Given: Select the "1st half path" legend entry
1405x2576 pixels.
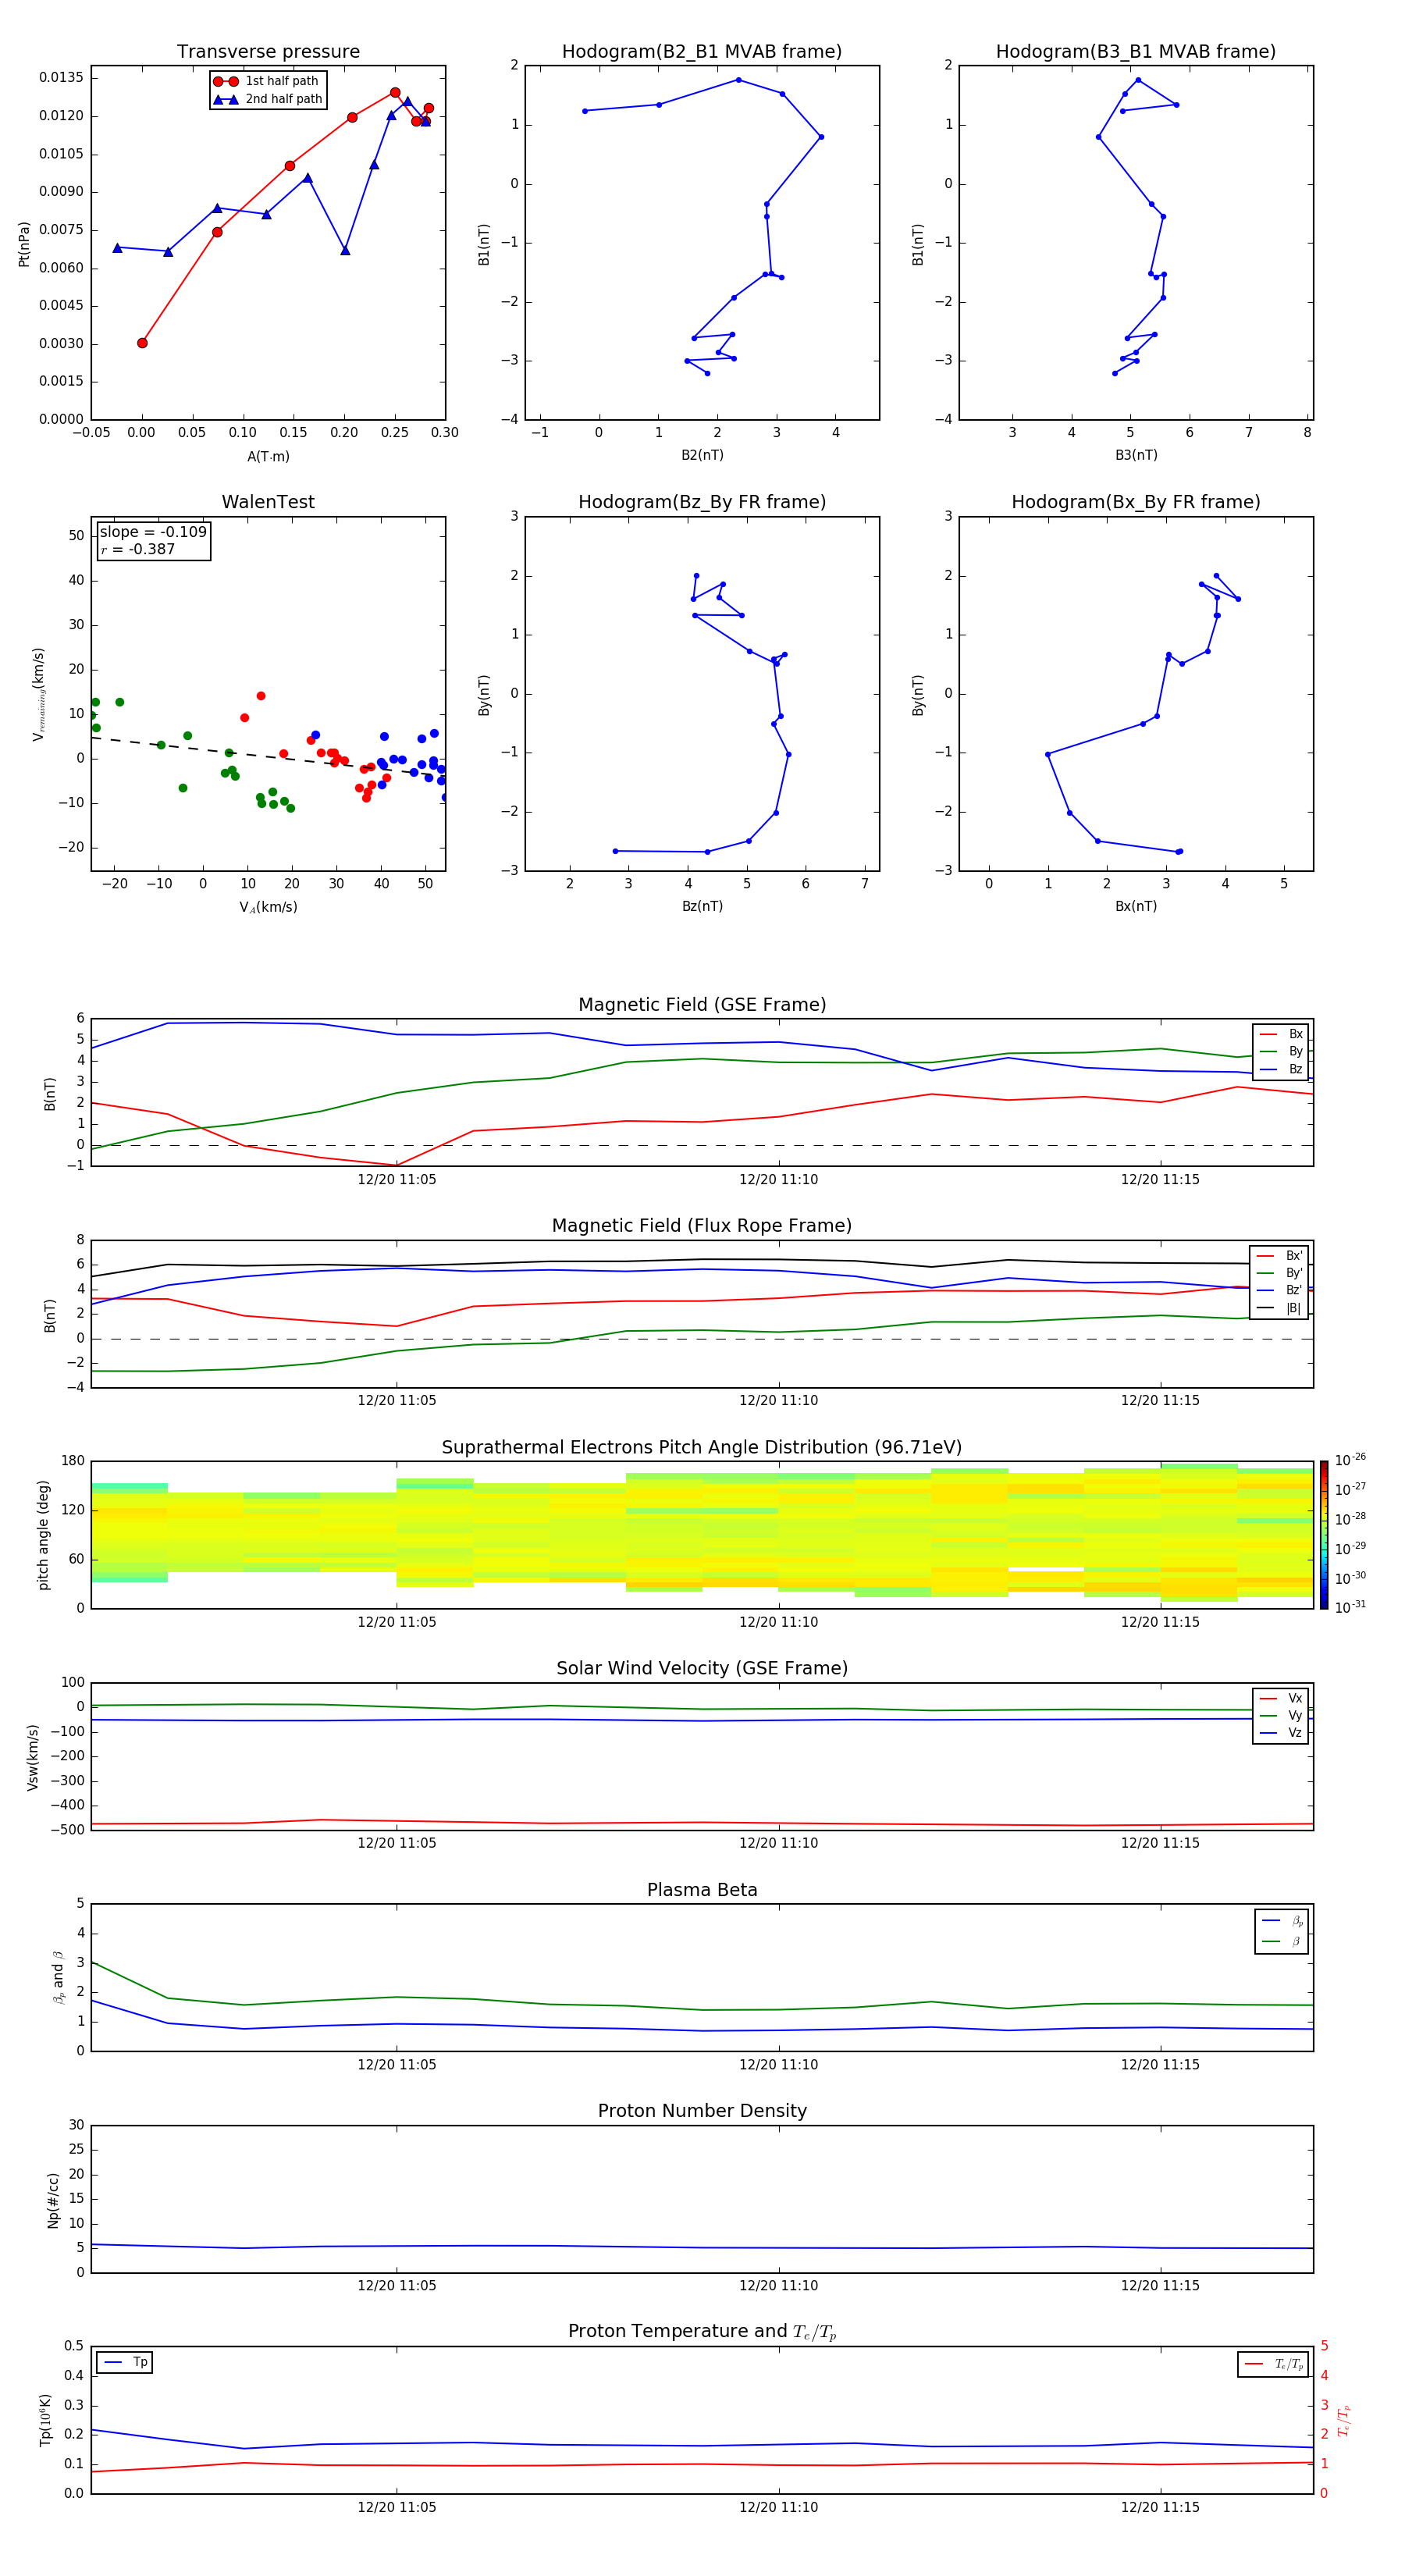Looking at the screenshot, I should pyautogui.click(x=267, y=81).
